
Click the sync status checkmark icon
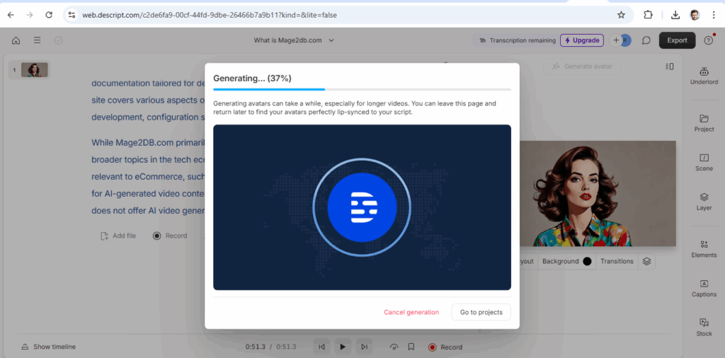(58, 40)
